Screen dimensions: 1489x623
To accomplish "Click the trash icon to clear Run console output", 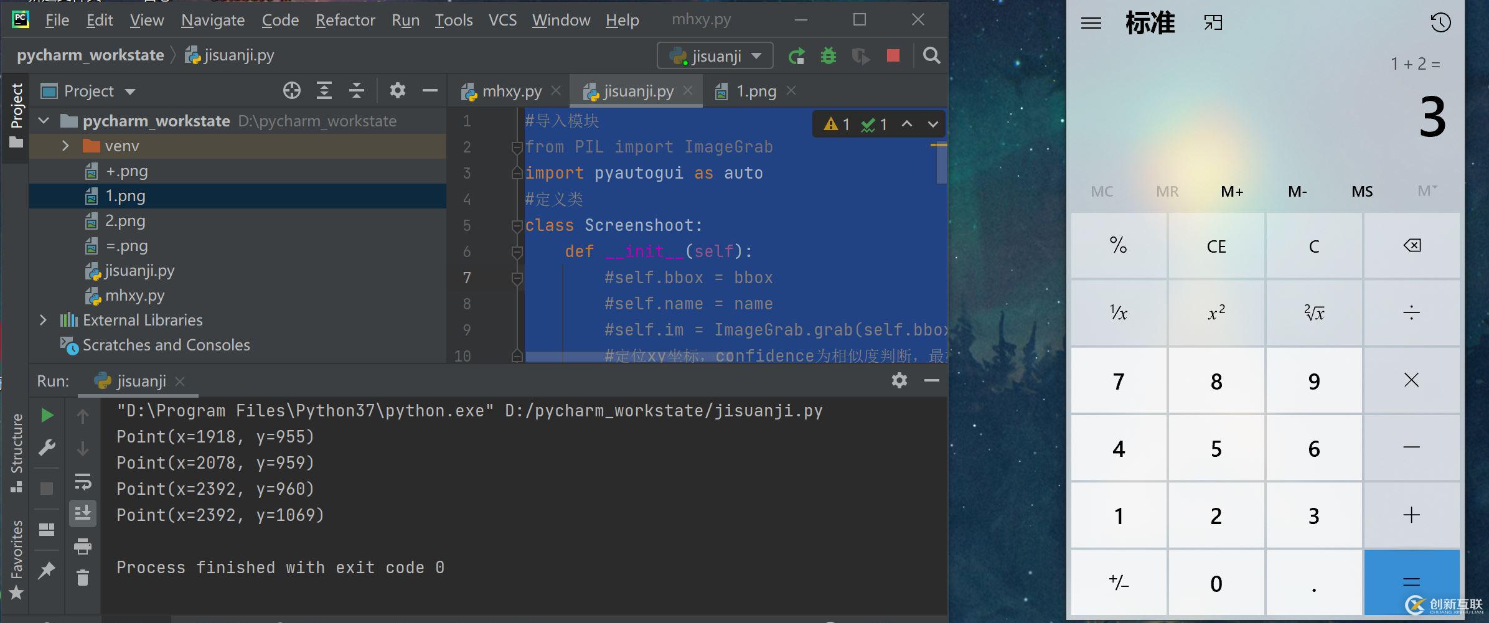I will (83, 578).
